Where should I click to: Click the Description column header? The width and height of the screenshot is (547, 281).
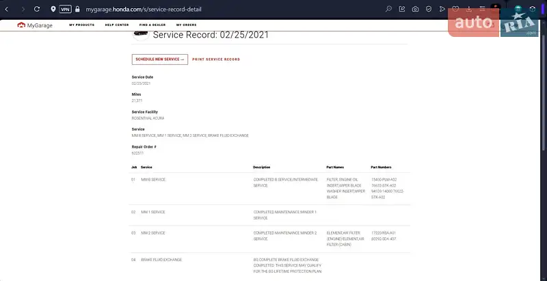(262, 167)
